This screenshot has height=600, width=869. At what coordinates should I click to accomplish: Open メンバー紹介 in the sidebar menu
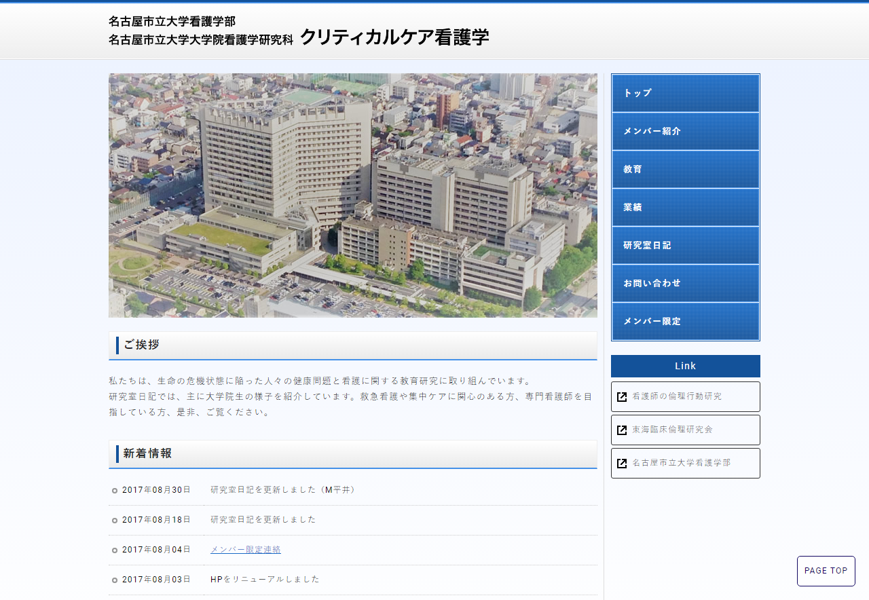point(686,131)
